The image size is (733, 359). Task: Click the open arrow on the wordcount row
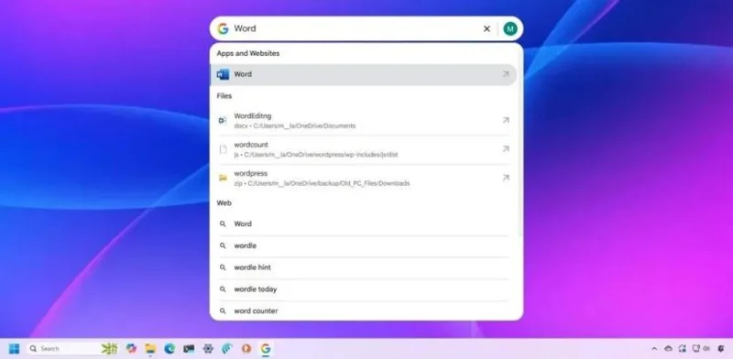tap(506, 149)
